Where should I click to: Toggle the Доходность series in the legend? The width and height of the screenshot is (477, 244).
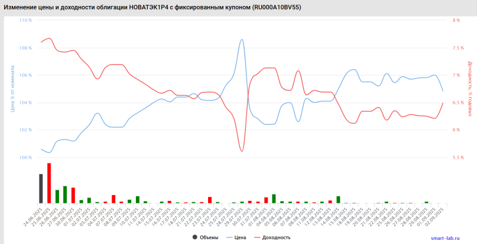pos(272,237)
